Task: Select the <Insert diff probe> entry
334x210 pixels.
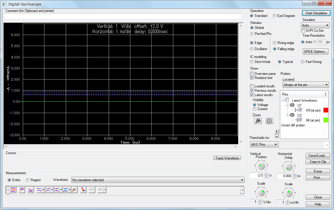Action: (x=293, y=125)
